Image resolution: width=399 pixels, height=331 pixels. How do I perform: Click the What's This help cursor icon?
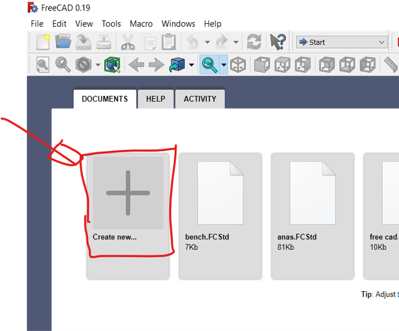pyautogui.click(x=278, y=42)
